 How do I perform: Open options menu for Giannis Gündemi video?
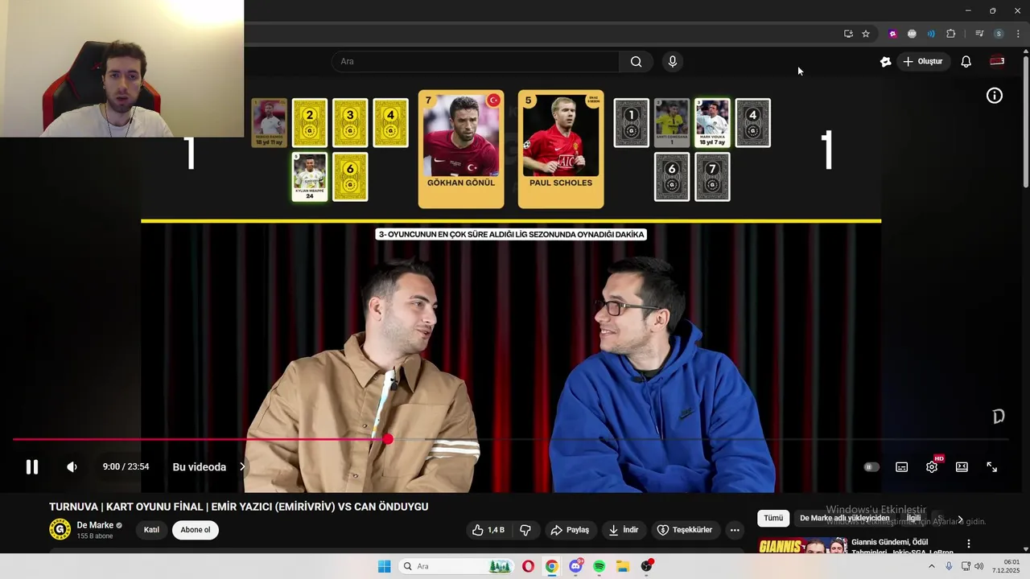pos(969,544)
